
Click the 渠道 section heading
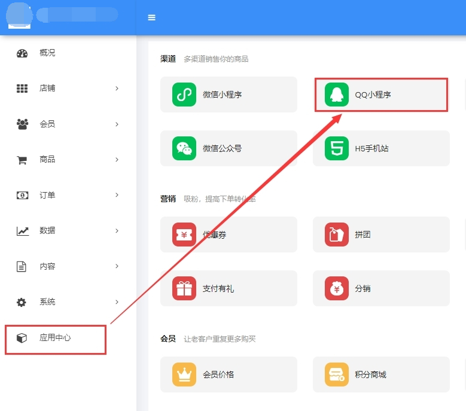click(168, 59)
